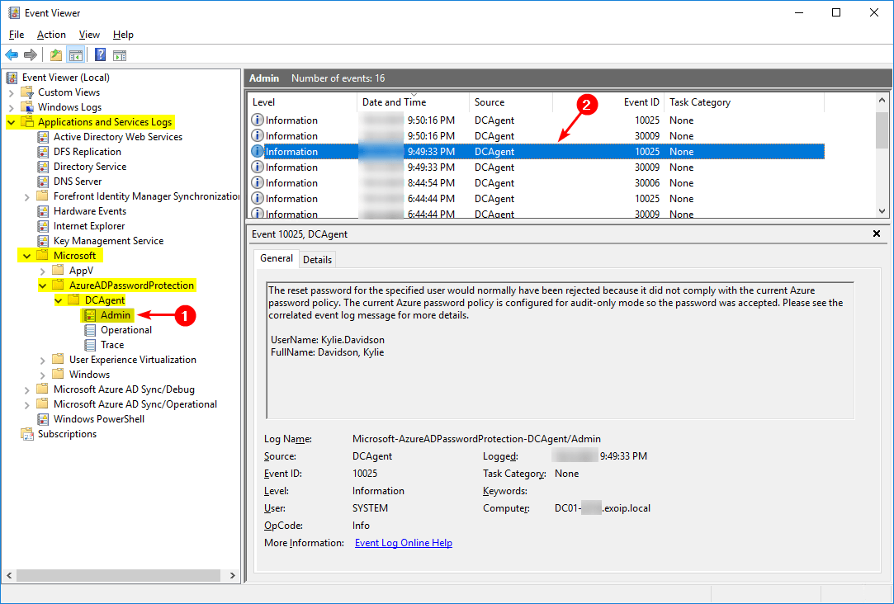Click the Forward arrow toolbar icon
This screenshot has width=894, height=604.
pos(31,55)
